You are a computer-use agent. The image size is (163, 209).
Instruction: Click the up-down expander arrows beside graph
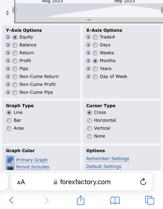(7, 13)
